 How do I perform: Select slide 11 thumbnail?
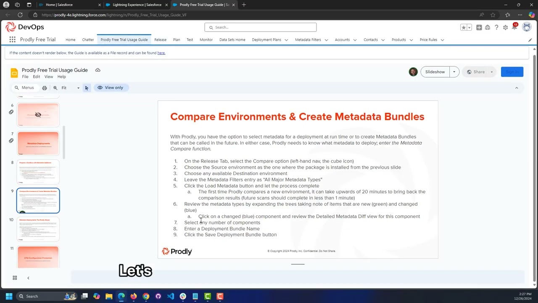point(38,257)
